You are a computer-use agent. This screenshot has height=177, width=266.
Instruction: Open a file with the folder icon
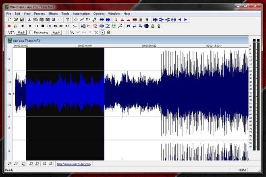(x=16, y=20)
